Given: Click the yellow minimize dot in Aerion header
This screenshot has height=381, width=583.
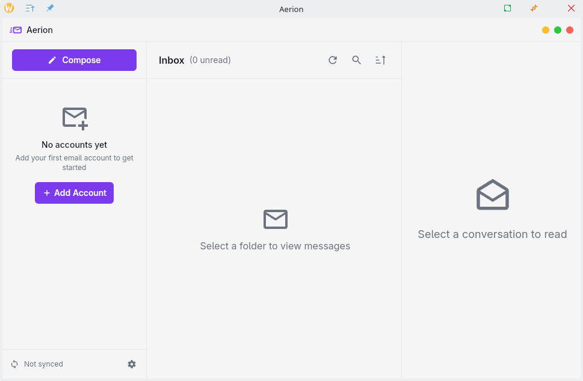Looking at the screenshot, I should coord(546,30).
